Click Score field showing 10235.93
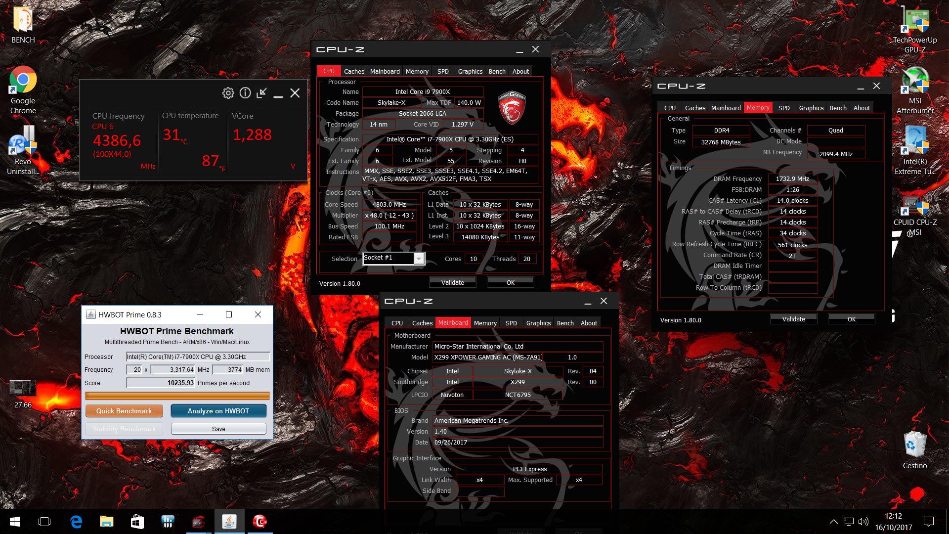The image size is (949, 534). [161, 383]
